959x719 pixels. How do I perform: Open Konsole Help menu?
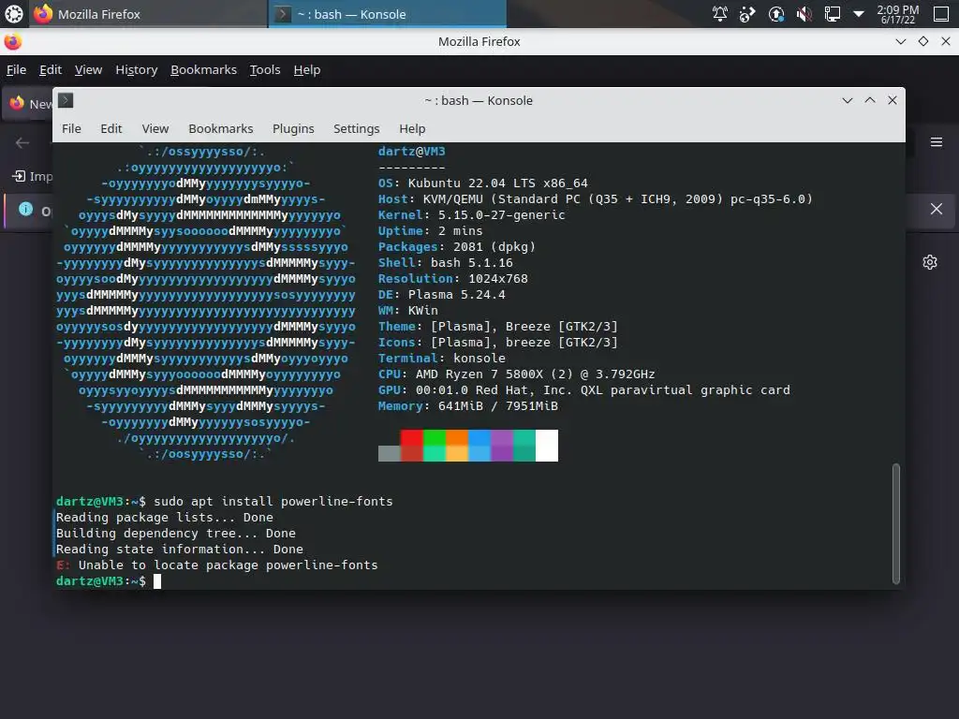(x=412, y=129)
